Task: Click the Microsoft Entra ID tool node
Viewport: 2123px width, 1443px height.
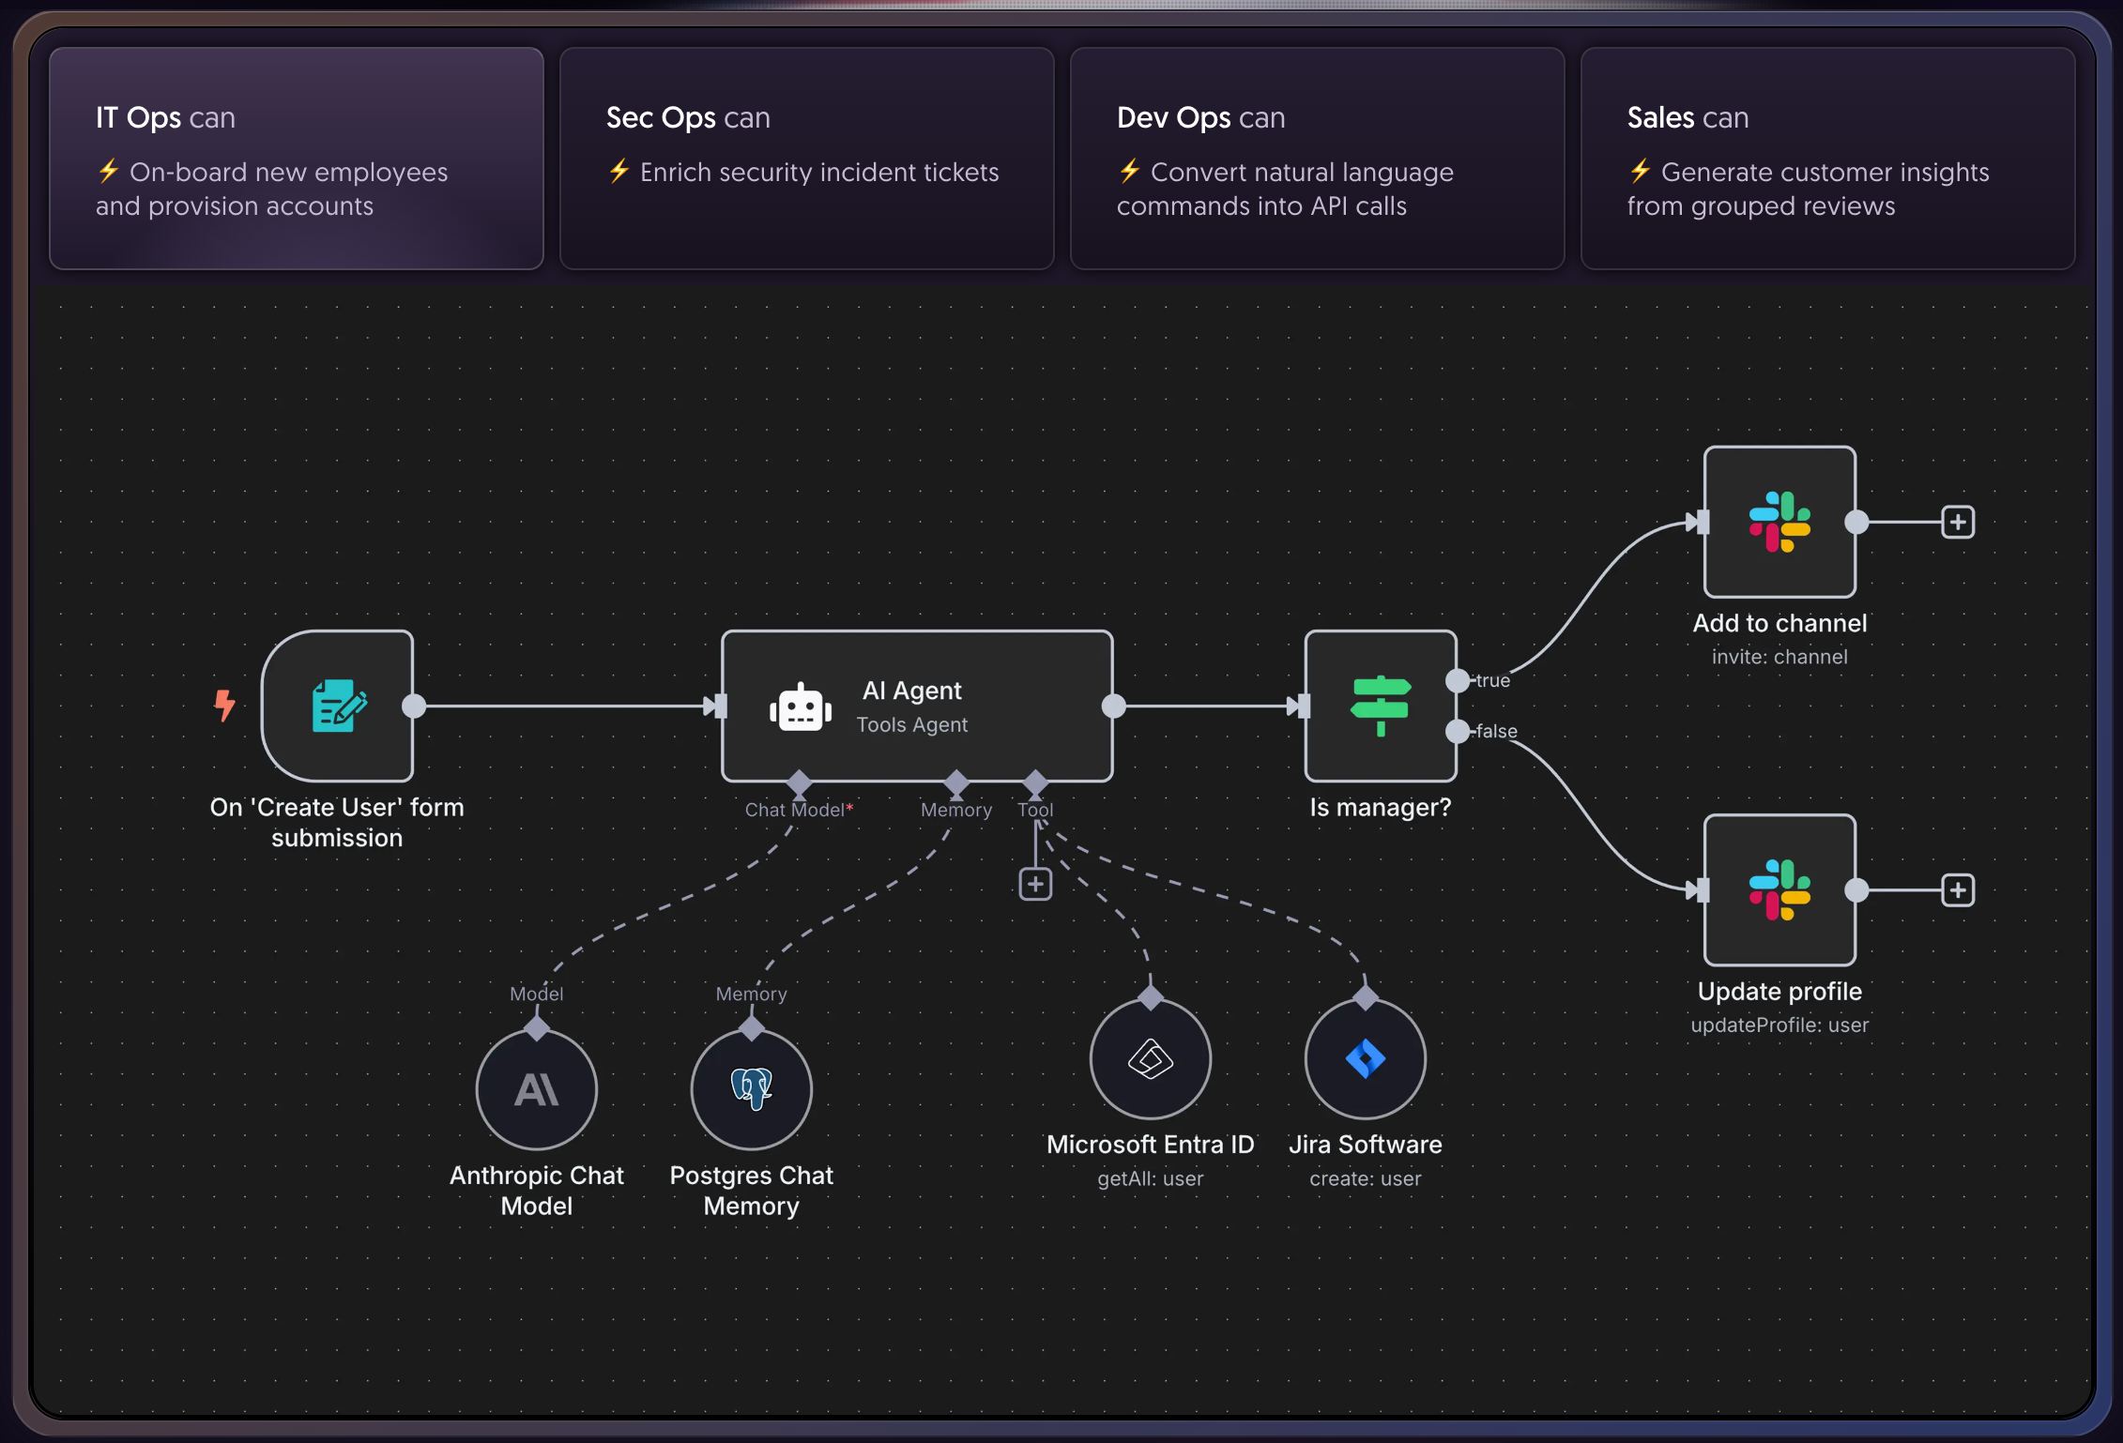Action: tap(1150, 1058)
